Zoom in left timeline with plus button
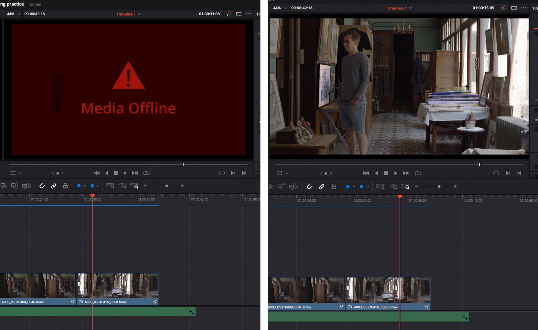The height and width of the screenshot is (330, 538). [182, 186]
